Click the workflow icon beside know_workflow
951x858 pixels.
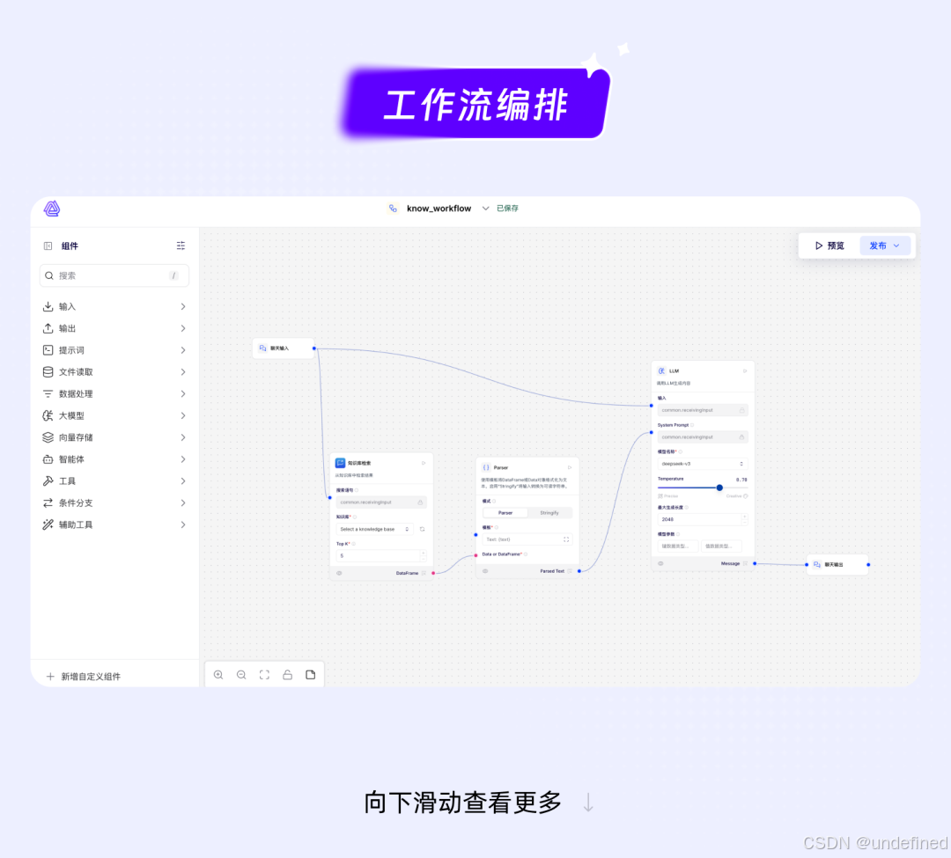(393, 209)
